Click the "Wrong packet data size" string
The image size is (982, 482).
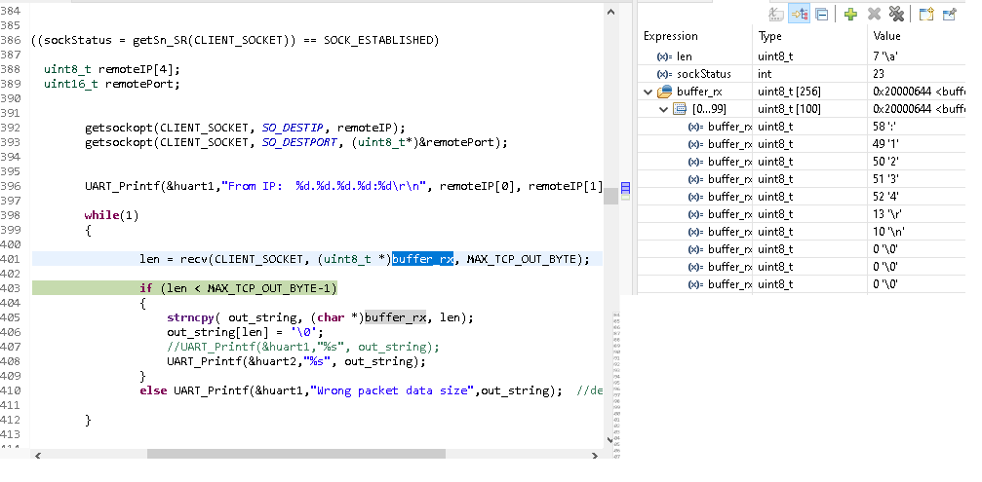point(392,390)
